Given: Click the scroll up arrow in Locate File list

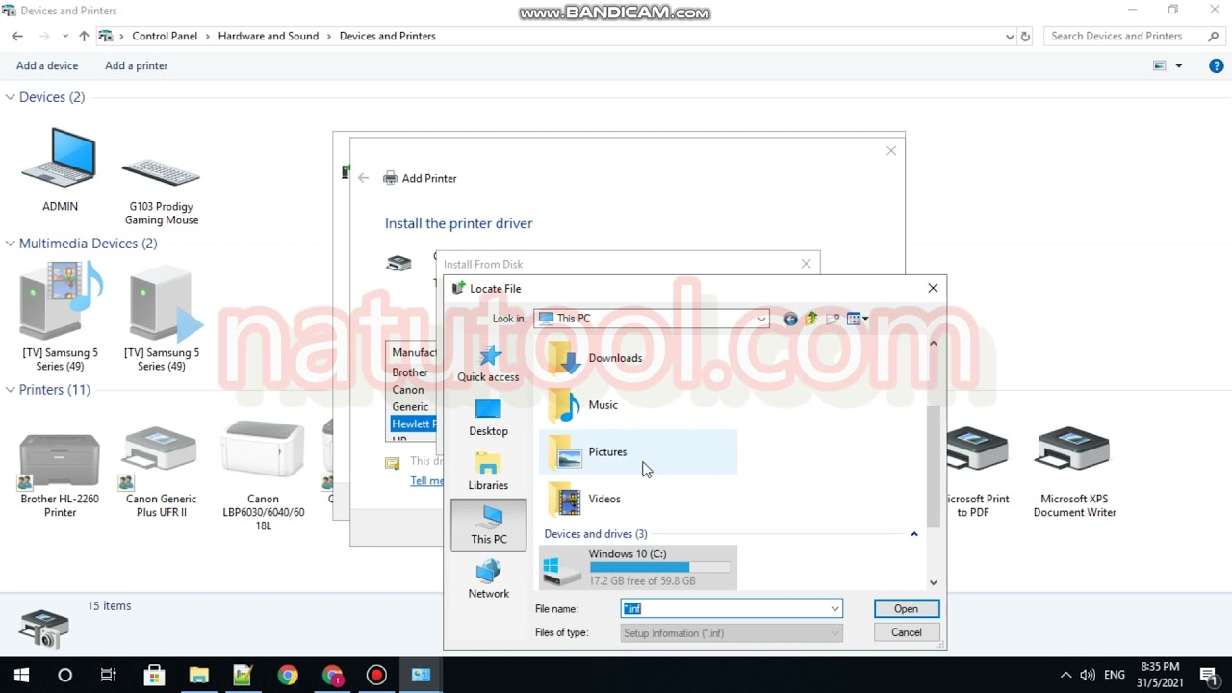Looking at the screenshot, I should (933, 344).
